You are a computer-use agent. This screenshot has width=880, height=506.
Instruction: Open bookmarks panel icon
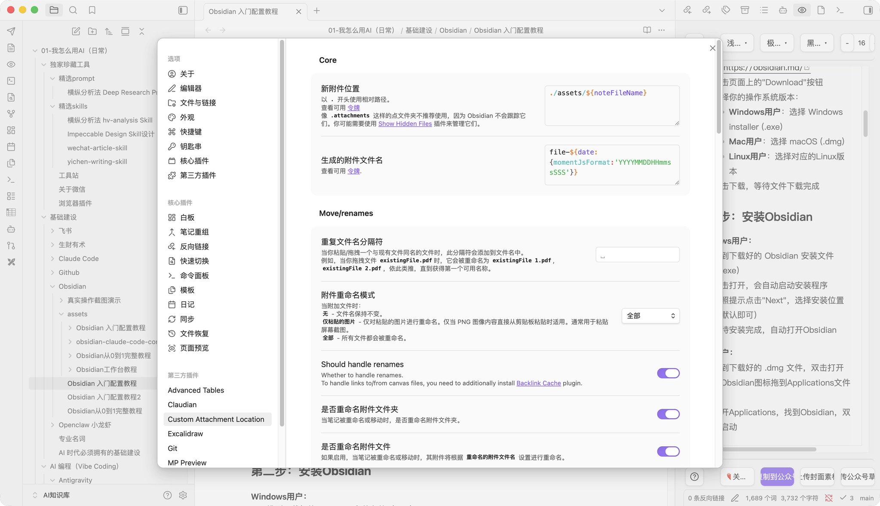click(x=92, y=10)
